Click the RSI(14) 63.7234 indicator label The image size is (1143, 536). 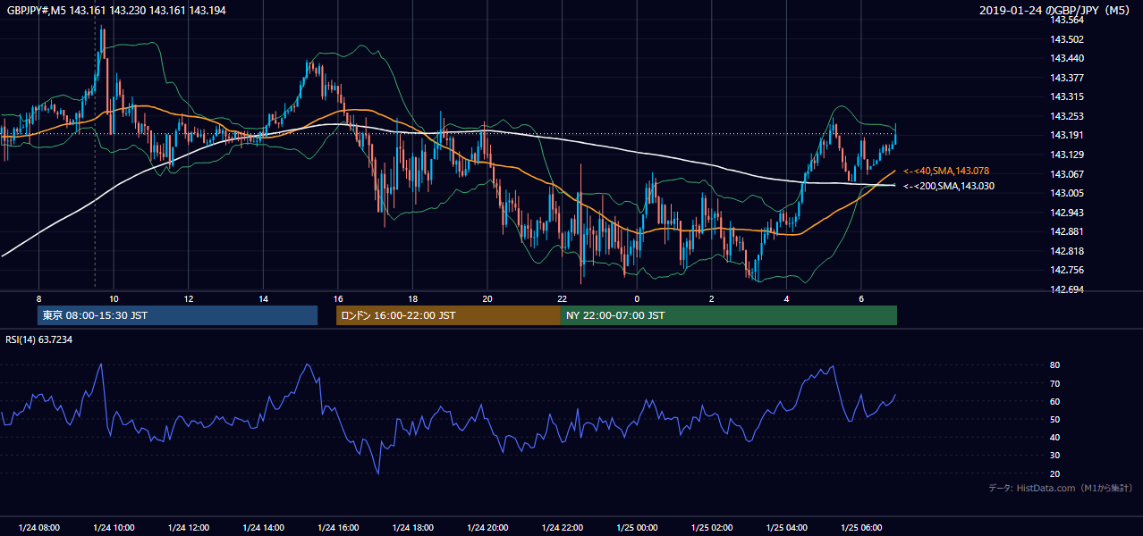click(x=38, y=339)
